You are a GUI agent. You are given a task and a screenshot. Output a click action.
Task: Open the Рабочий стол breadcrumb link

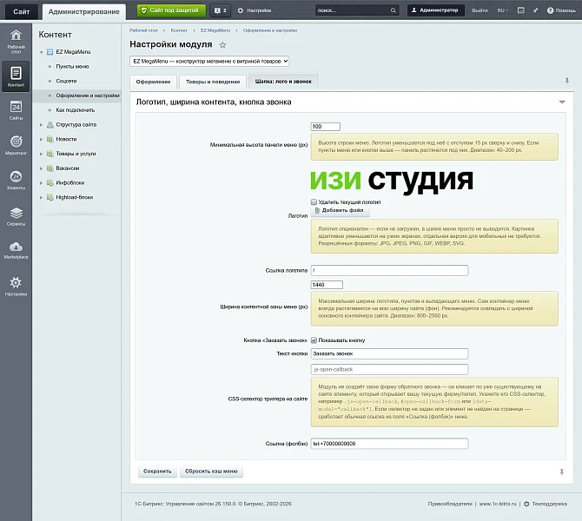[143, 30]
